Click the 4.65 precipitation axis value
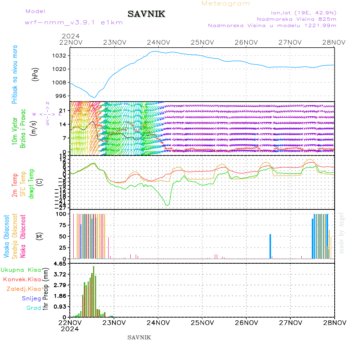 coord(60,264)
